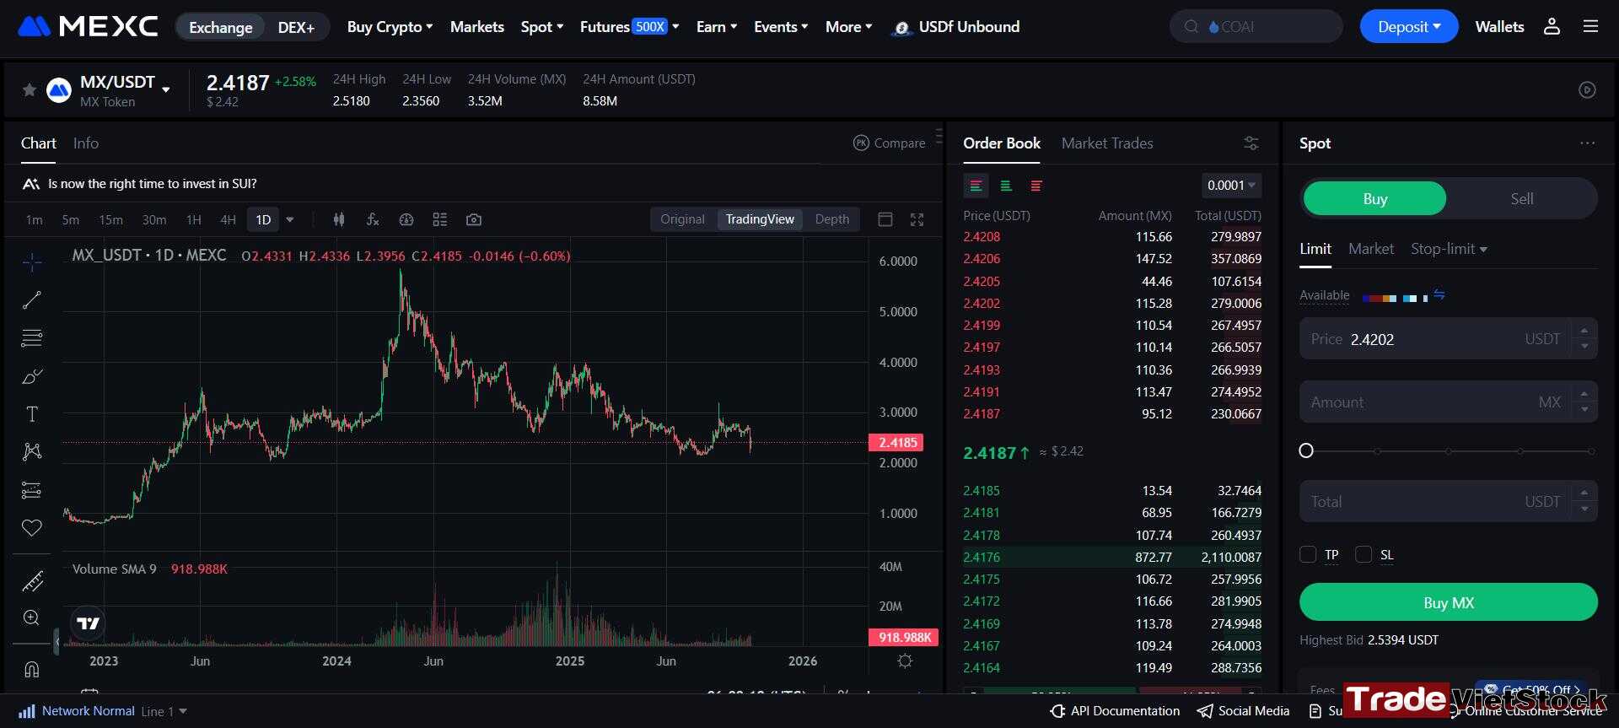Open the chart layout grid icon
The width and height of the screenshot is (1619, 728).
click(440, 219)
